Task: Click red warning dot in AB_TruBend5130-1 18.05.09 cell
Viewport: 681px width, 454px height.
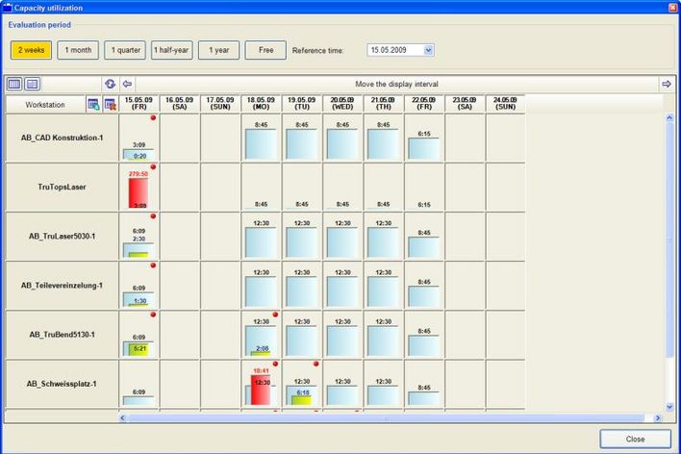Action: click(x=275, y=315)
